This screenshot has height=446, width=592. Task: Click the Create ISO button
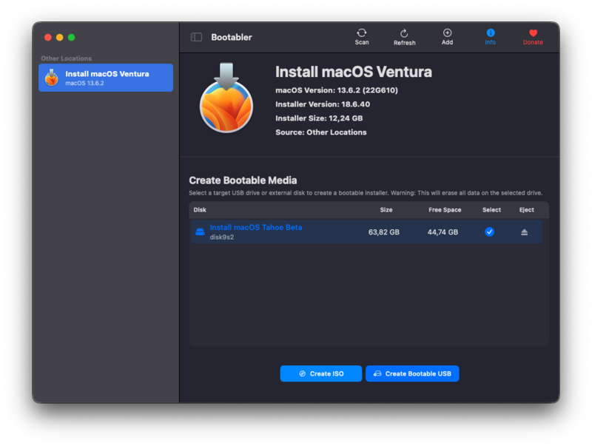click(x=321, y=374)
